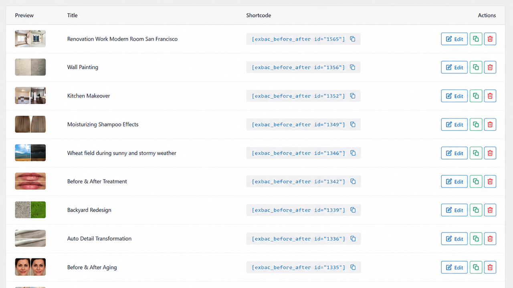Copy the Kitchen Makeover shortcode

353,96
